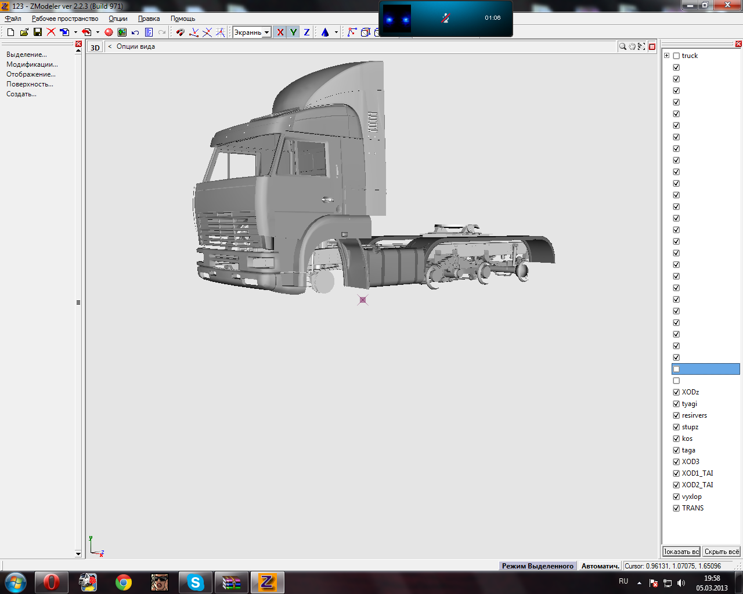Image resolution: width=743 pixels, height=594 pixels.
Task: Open the Рабочее пространство menu
Action: tap(65, 19)
